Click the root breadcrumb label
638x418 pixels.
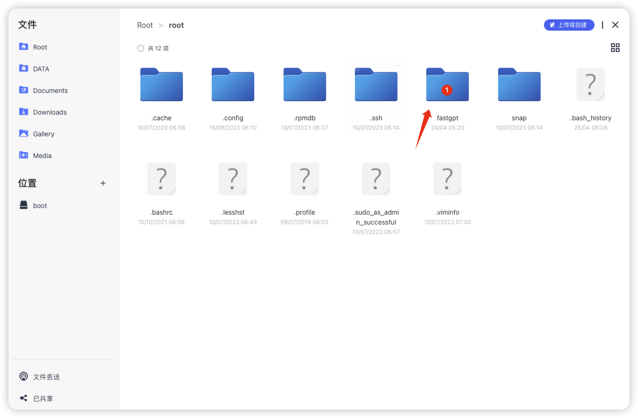pos(176,25)
